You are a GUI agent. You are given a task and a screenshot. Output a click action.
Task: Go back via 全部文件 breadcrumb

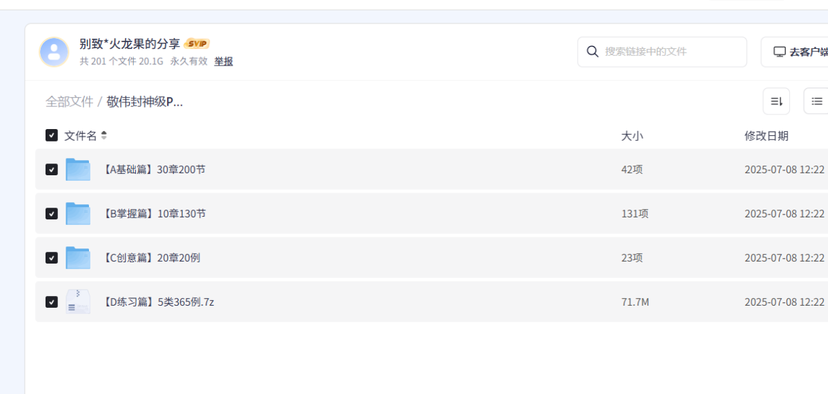point(69,101)
